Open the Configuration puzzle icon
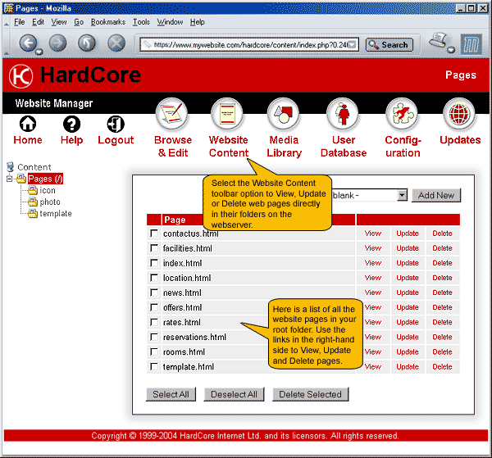Image resolution: width=492 pixels, height=458 pixels. point(402,114)
